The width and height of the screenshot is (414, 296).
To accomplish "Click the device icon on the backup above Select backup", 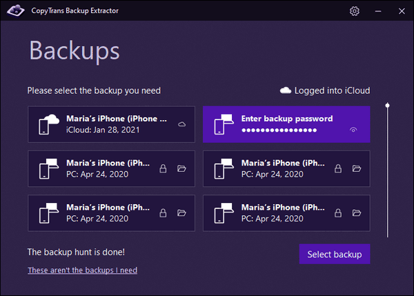I will coord(224,213).
